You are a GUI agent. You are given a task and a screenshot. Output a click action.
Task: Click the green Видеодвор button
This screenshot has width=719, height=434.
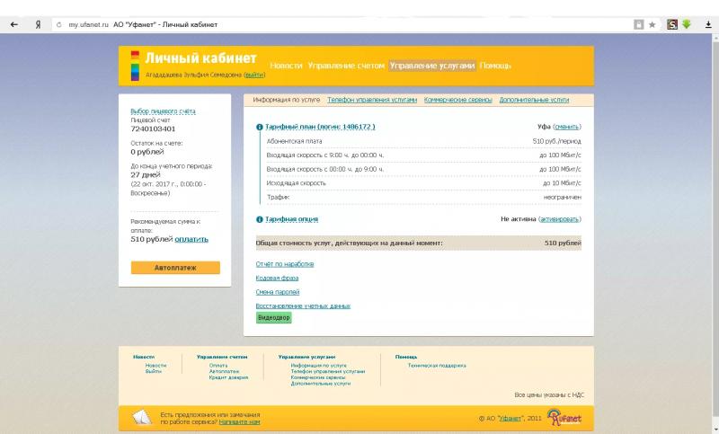pyautogui.click(x=274, y=317)
